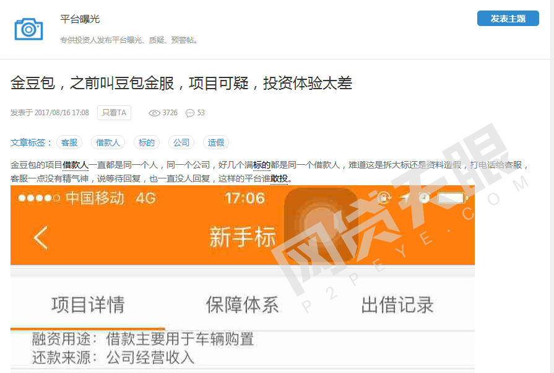The image size is (554, 373).
Task: Click the post date 2017/08/16 17:08
Action: coord(61,113)
